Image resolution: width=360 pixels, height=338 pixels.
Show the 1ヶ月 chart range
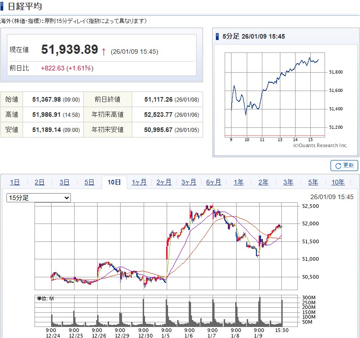[139, 183]
